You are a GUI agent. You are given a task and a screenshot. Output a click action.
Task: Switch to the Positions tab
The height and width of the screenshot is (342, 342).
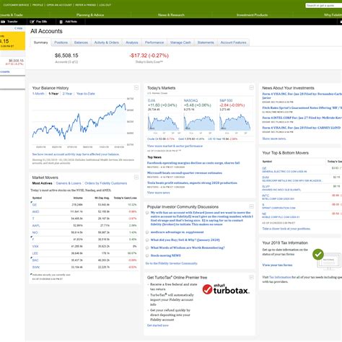click(x=61, y=43)
